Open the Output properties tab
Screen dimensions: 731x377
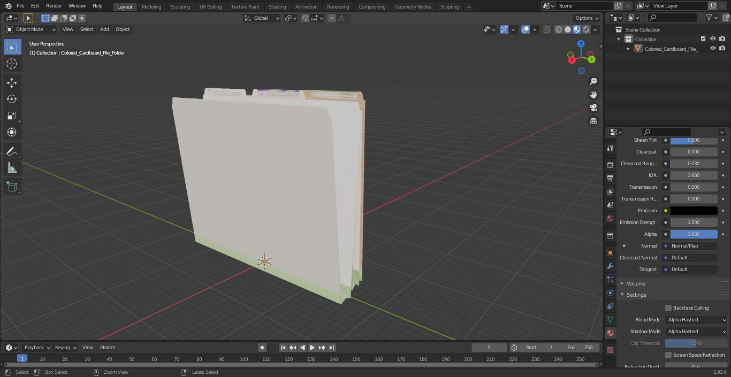[x=610, y=178]
